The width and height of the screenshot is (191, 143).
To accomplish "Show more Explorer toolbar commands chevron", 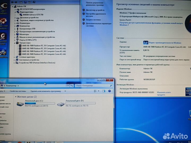I will (x=65, y=91).
